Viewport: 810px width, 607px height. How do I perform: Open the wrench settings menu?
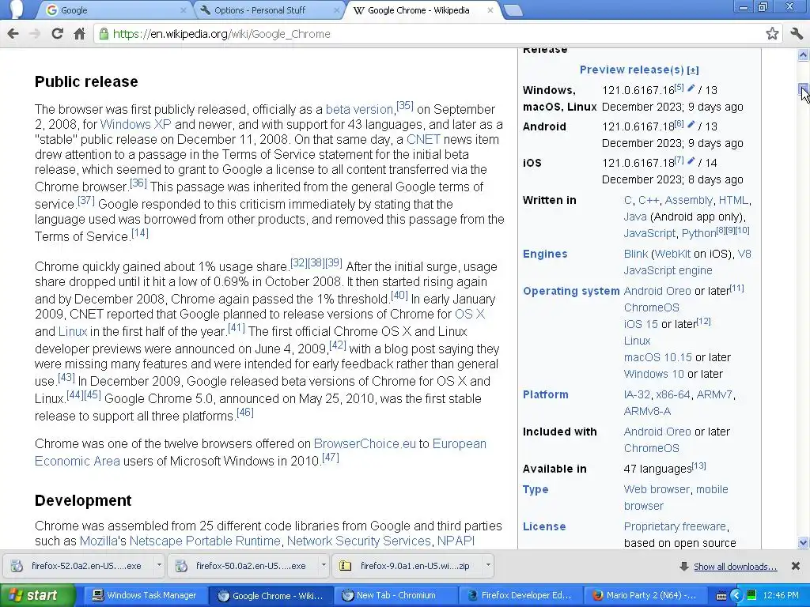[x=796, y=34]
